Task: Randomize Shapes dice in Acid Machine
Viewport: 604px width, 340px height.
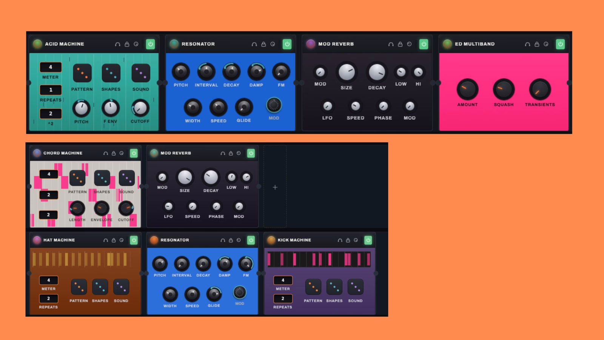Action: point(111,73)
